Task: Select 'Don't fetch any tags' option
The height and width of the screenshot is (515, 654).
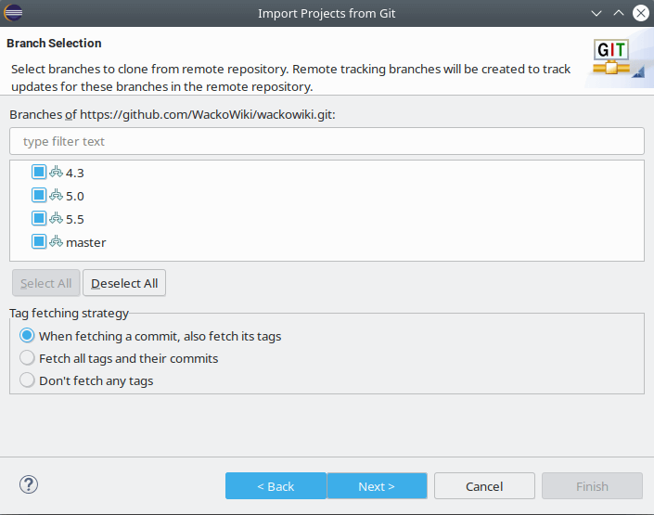Action: tap(28, 380)
